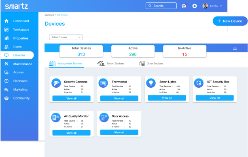View all IOT Security Box devices

click(215, 98)
